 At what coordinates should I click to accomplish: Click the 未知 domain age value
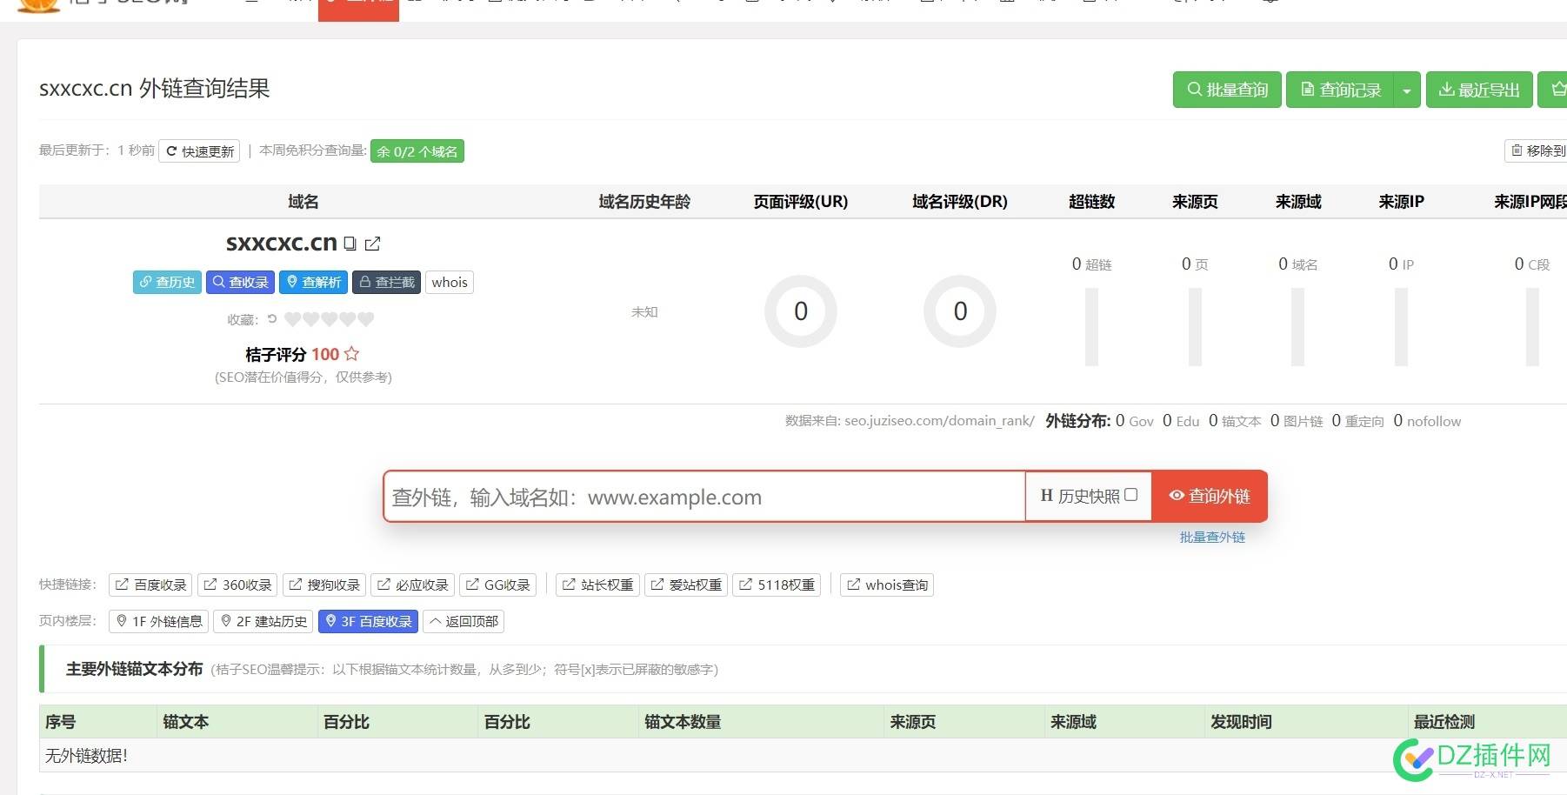pyautogui.click(x=644, y=311)
